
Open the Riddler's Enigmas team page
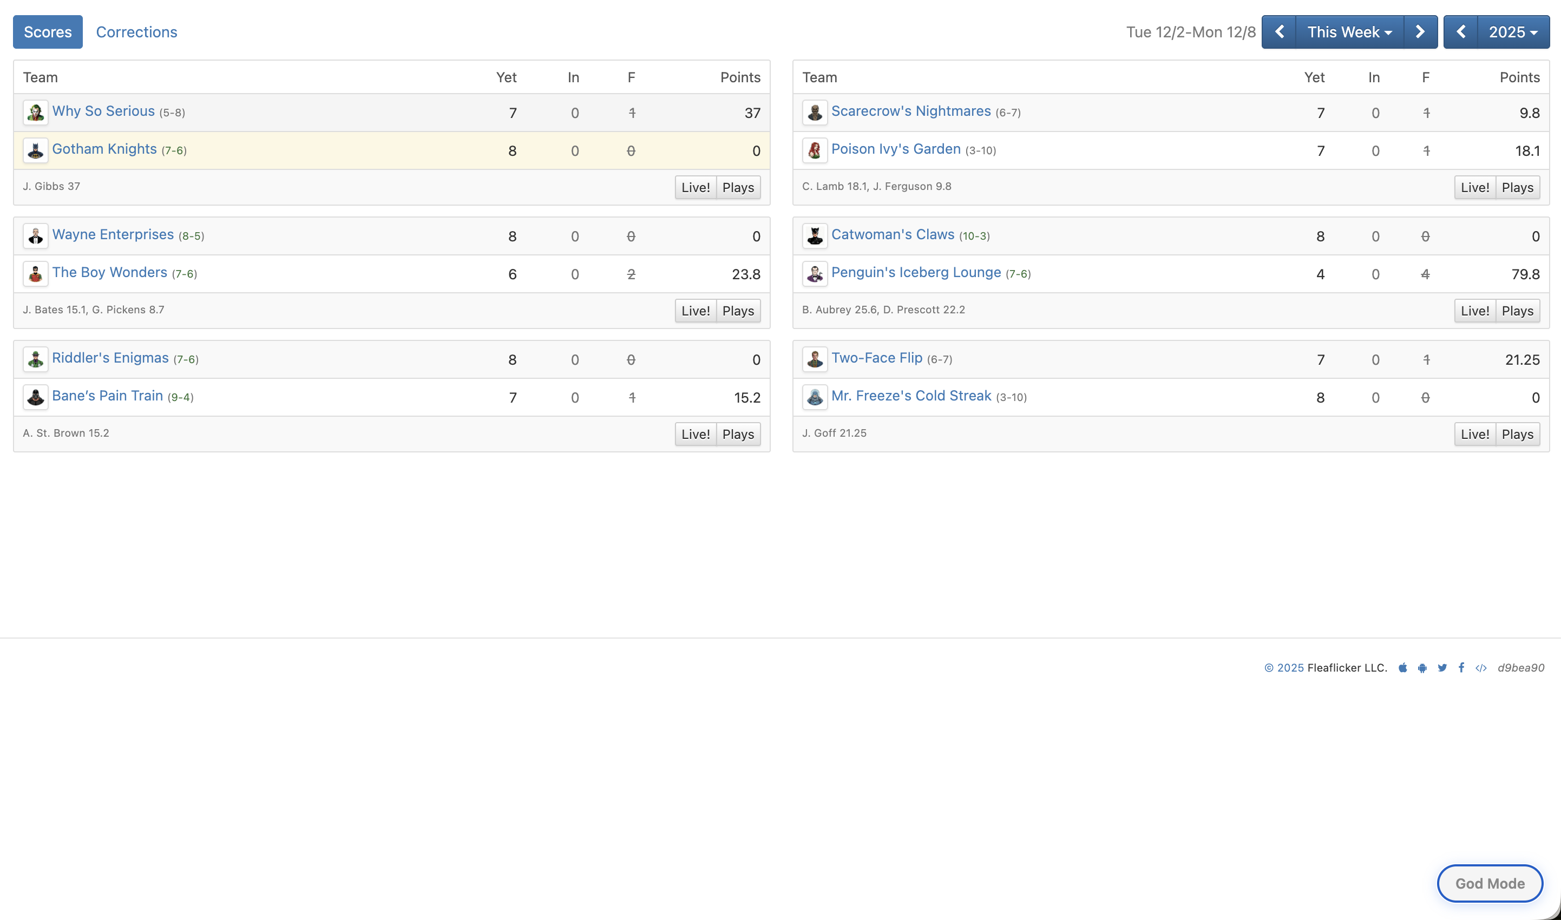coord(110,358)
